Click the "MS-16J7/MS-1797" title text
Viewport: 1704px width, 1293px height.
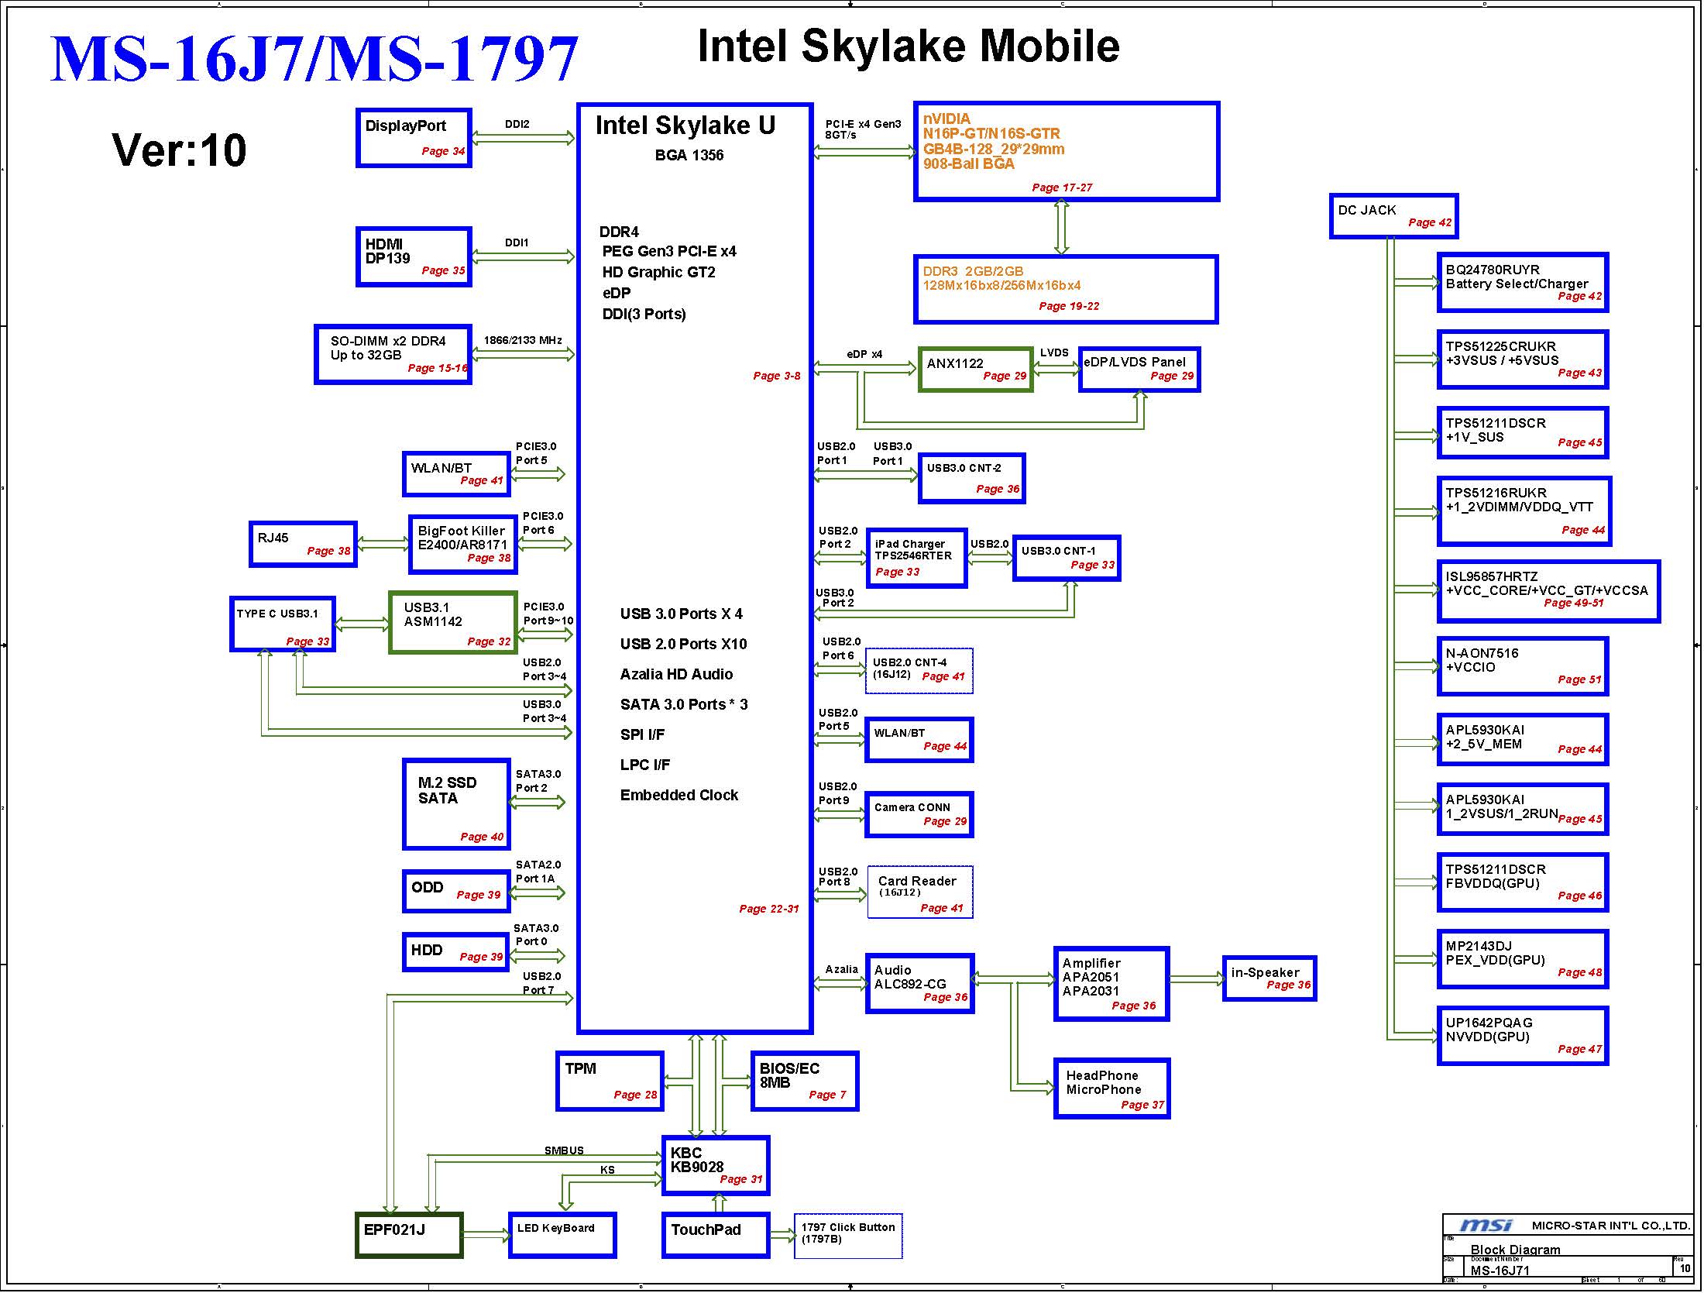point(314,59)
